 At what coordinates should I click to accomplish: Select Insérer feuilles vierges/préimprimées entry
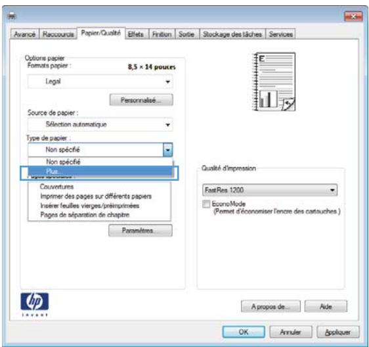(90, 206)
